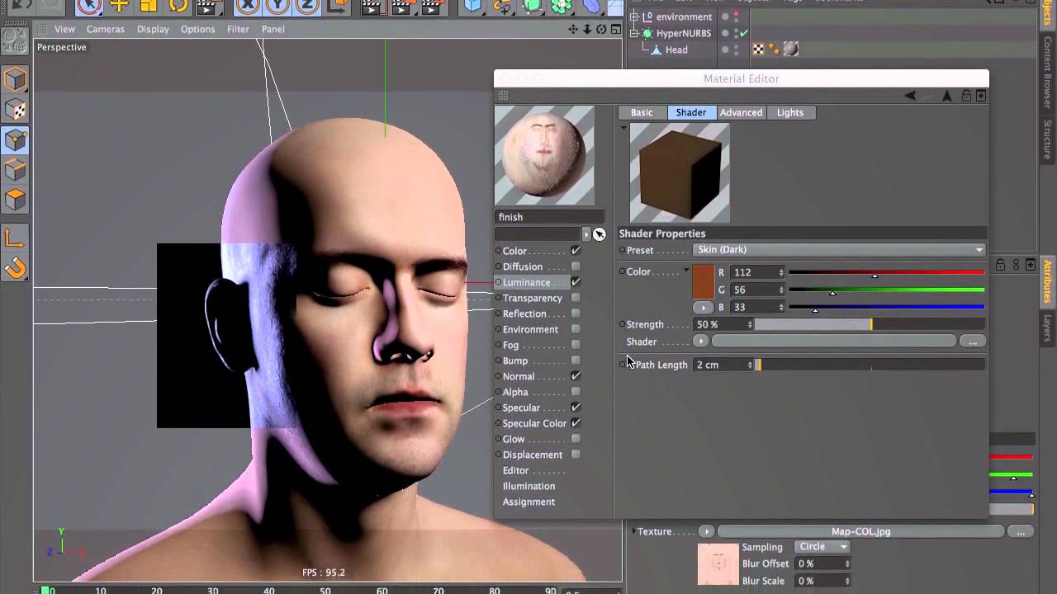
Task: Add a Cube primitive object
Action: (472, 6)
